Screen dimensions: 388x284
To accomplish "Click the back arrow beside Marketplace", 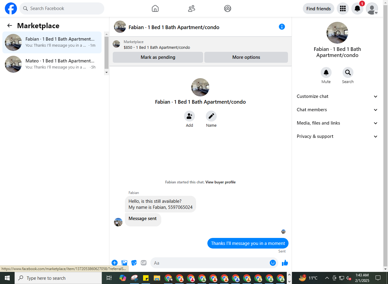I will tap(10, 26).
